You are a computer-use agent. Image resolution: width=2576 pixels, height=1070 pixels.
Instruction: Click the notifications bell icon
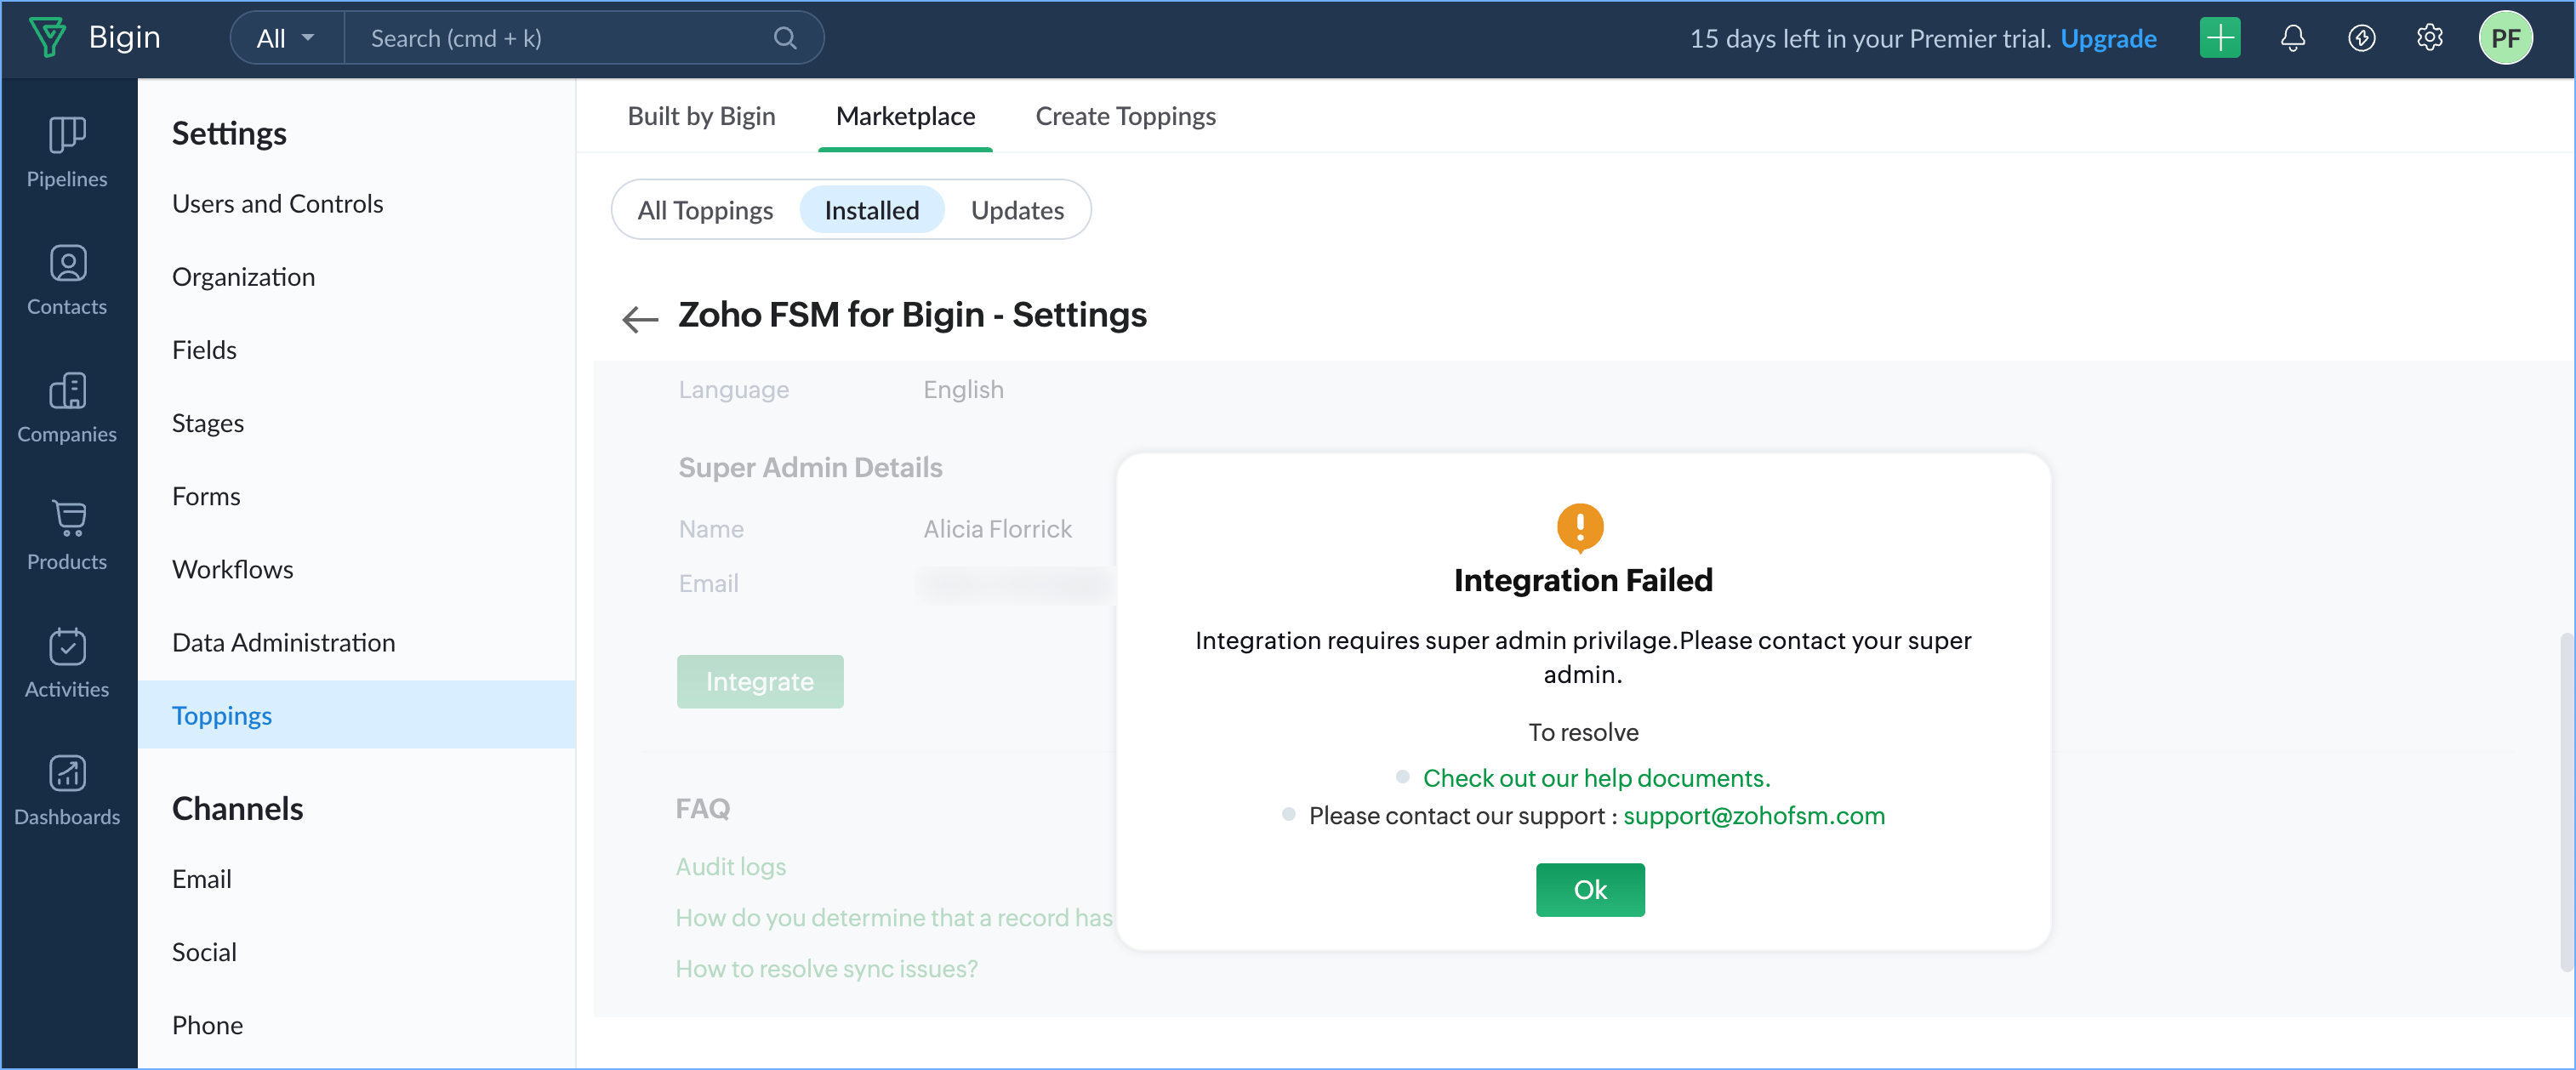pyautogui.click(x=2292, y=38)
